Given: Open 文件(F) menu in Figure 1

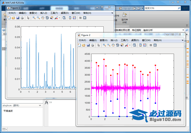Looking at the screenshot, I should 12,13.
